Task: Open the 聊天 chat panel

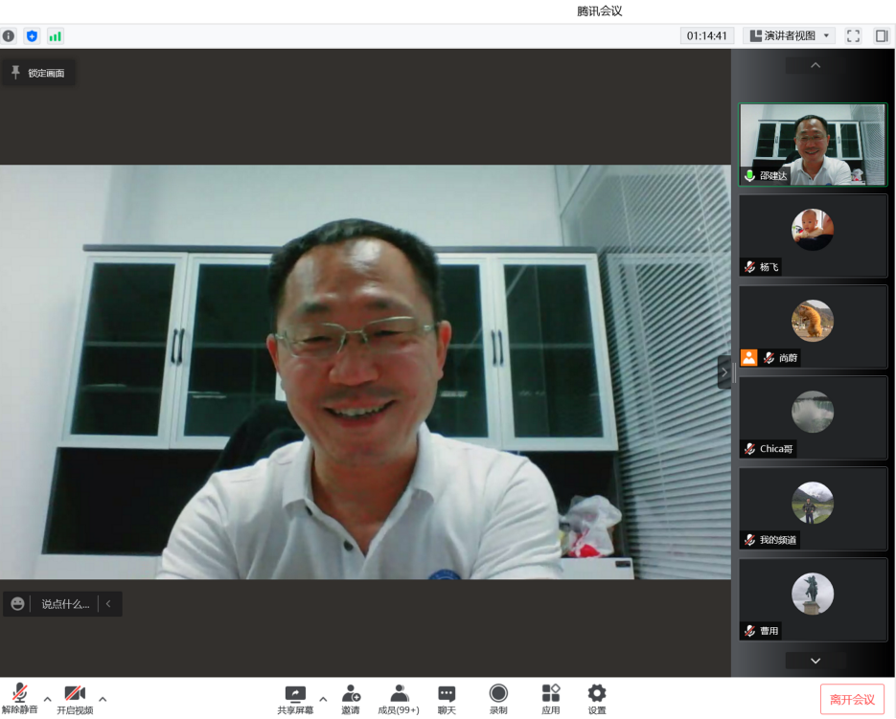Action: tap(447, 699)
